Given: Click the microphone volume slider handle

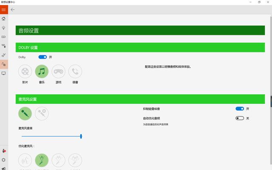Looking at the screenshot, I should coord(81,136).
